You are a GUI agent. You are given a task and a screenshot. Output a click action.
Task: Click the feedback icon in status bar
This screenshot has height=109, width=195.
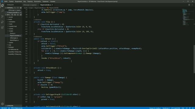coord(190,108)
